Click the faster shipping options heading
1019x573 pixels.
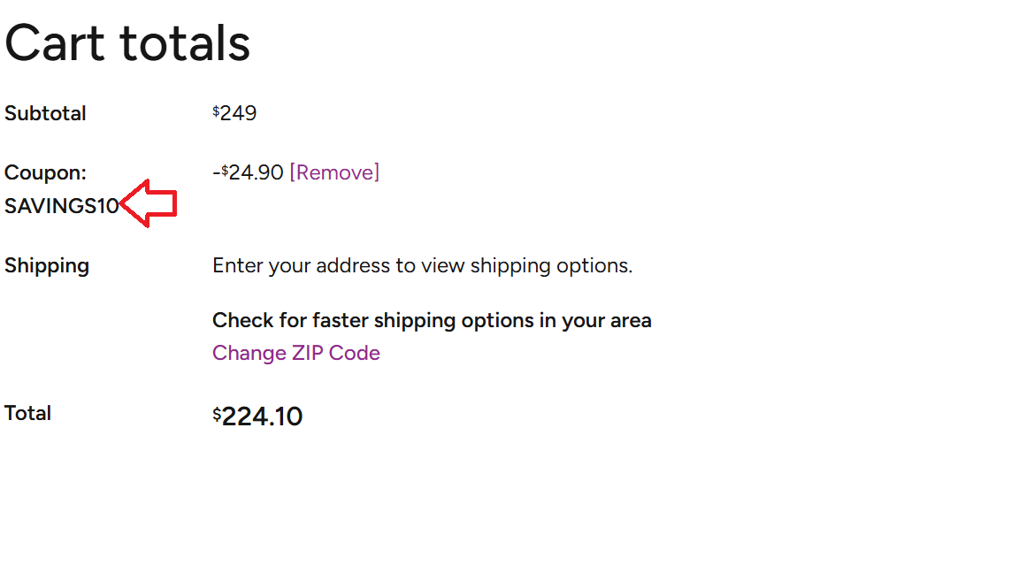point(432,319)
